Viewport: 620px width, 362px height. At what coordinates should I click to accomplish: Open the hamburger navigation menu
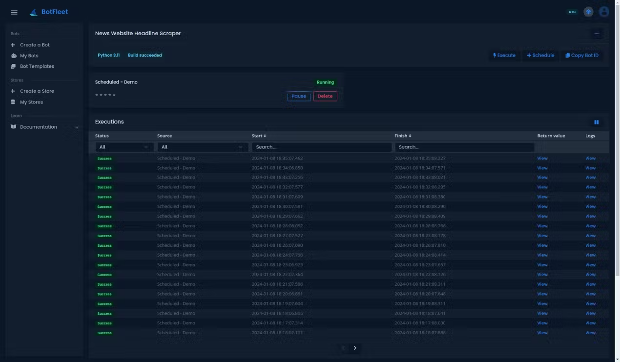pyautogui.click(x=14, y=12)
